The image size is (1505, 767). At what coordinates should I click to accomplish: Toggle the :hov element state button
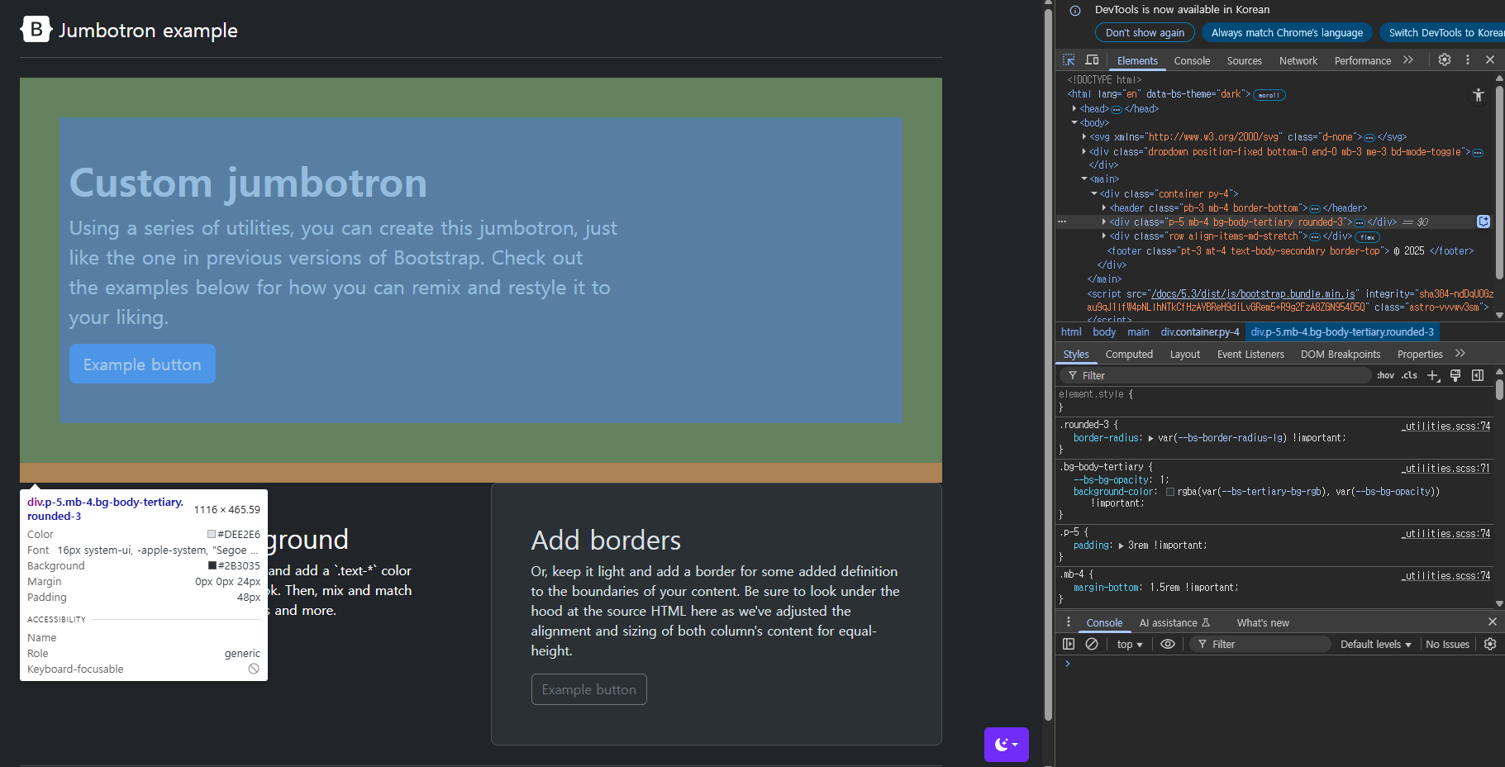[x=1386, y=375]
